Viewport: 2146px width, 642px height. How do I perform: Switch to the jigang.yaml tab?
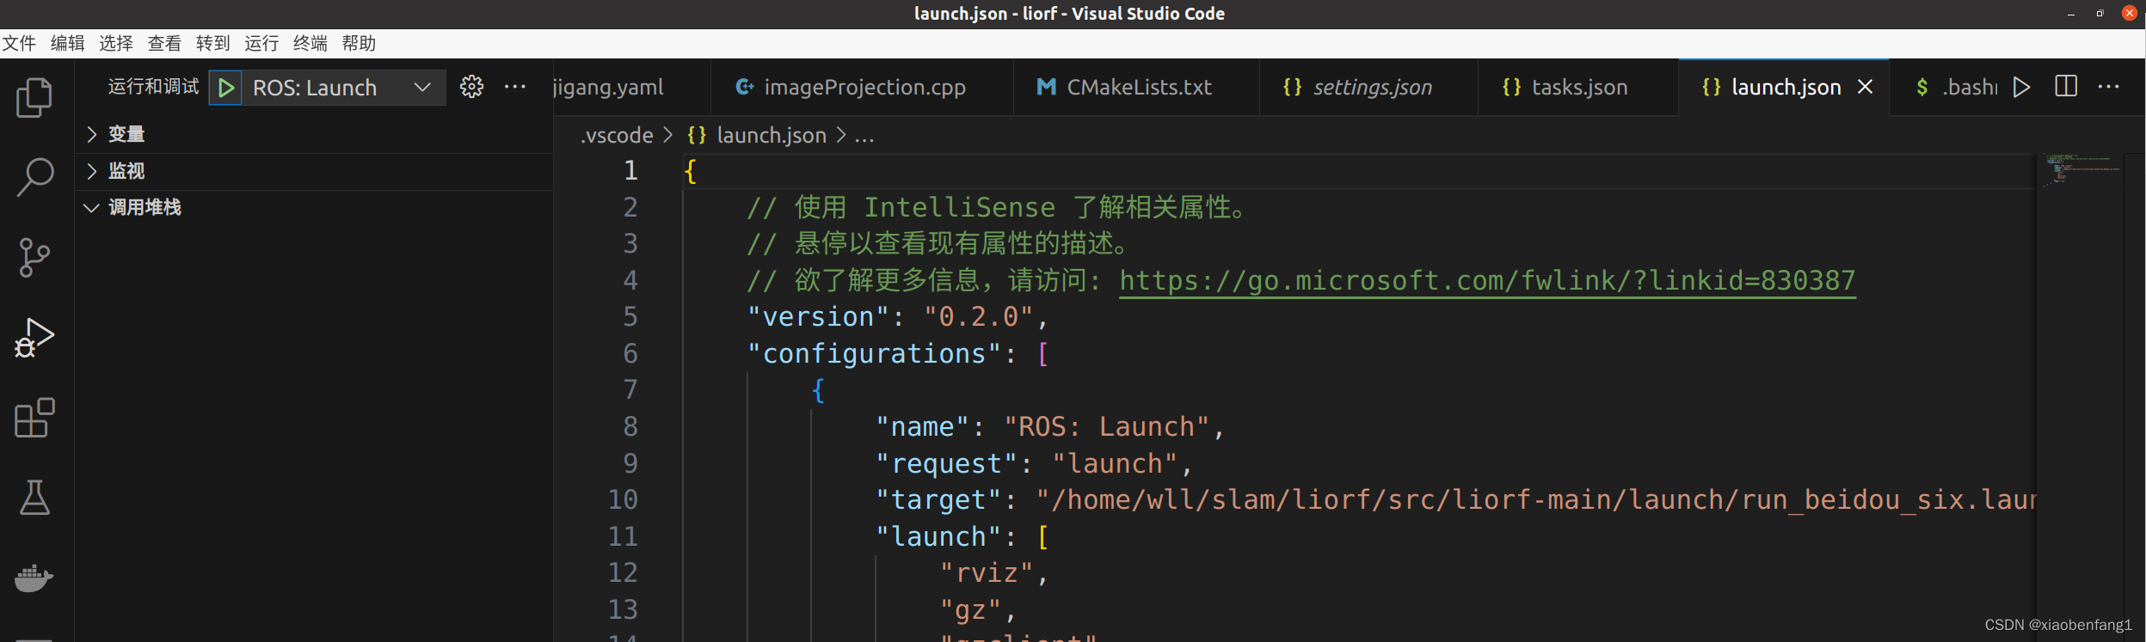[x=631, y=87]
